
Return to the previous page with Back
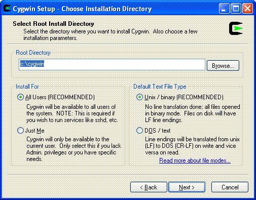click(x=149, y=187)
